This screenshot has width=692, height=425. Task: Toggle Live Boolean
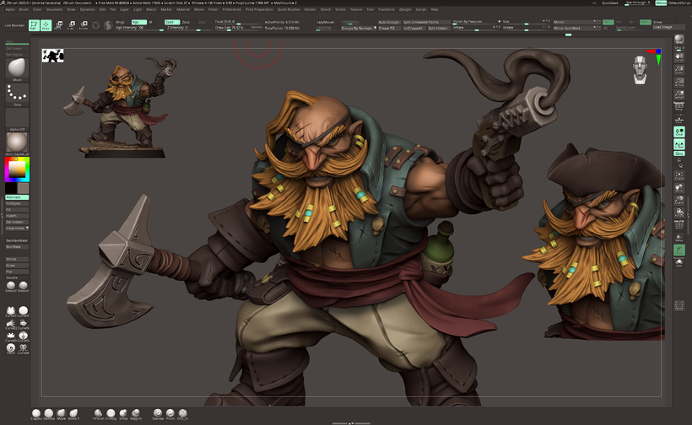pos(14,25)
